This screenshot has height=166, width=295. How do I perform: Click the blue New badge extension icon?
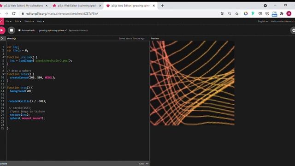point(275,14)
